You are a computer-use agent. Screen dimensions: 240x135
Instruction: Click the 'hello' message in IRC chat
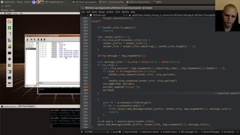coord(60,43)
